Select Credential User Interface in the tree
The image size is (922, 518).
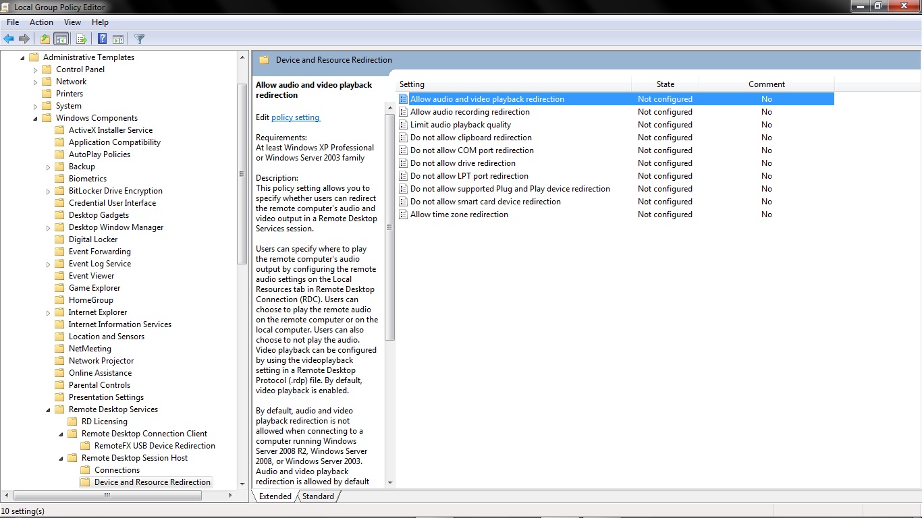[112, 203]
